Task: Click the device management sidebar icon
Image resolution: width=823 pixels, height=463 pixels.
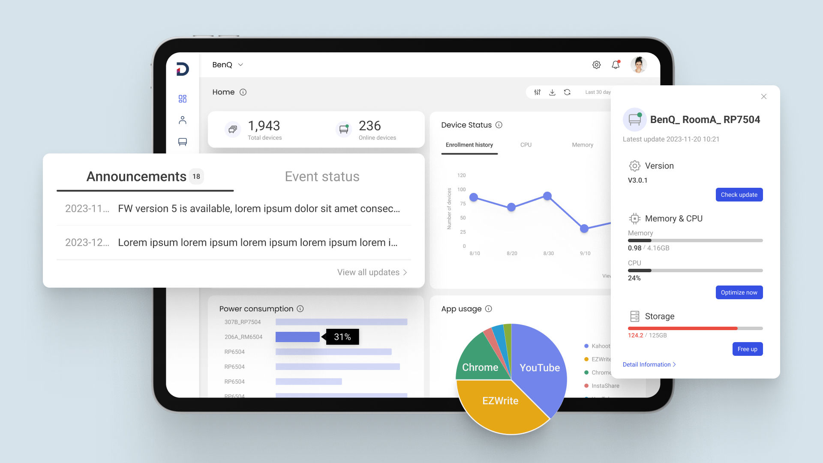Action: point(183,142)
